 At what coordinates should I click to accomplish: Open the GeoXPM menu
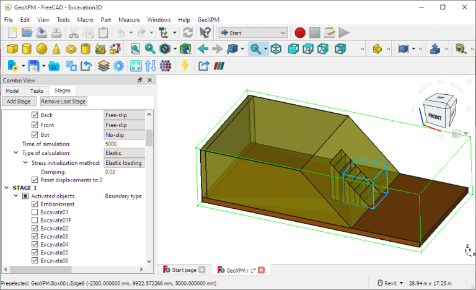209,19
